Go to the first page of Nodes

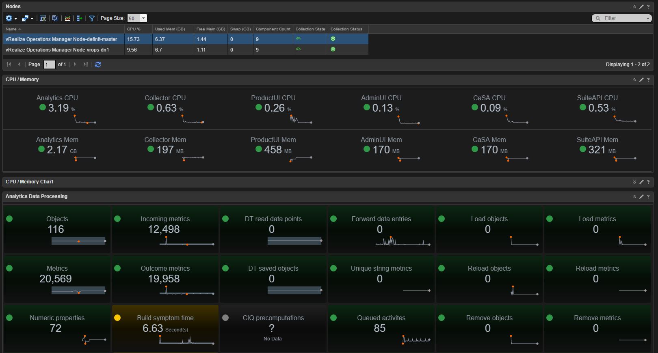[9, 64]
